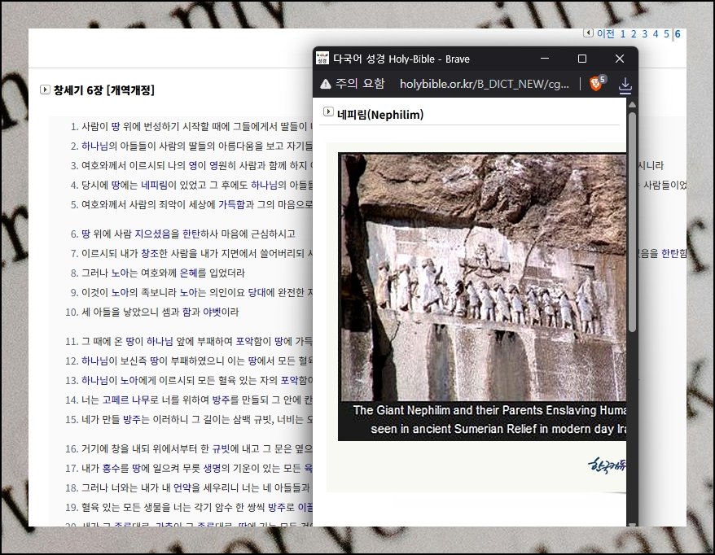Click the Holy-Bible favicon in the popup title bar
This screenshot has width=715, height=555.
pos(322,58)
